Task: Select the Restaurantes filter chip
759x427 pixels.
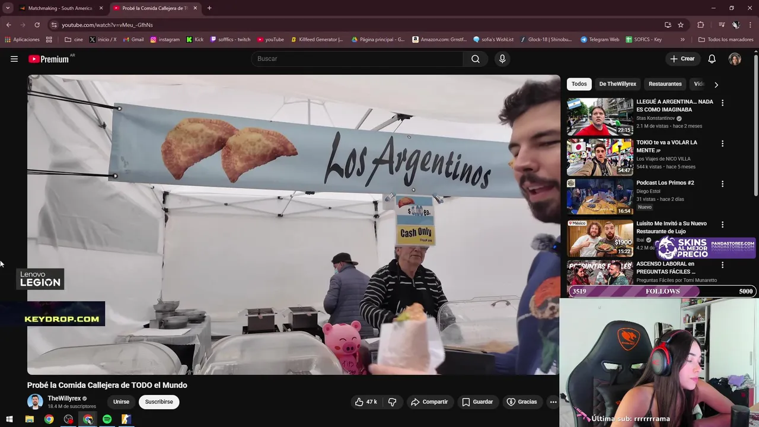Action: click(x=665, y=84)
